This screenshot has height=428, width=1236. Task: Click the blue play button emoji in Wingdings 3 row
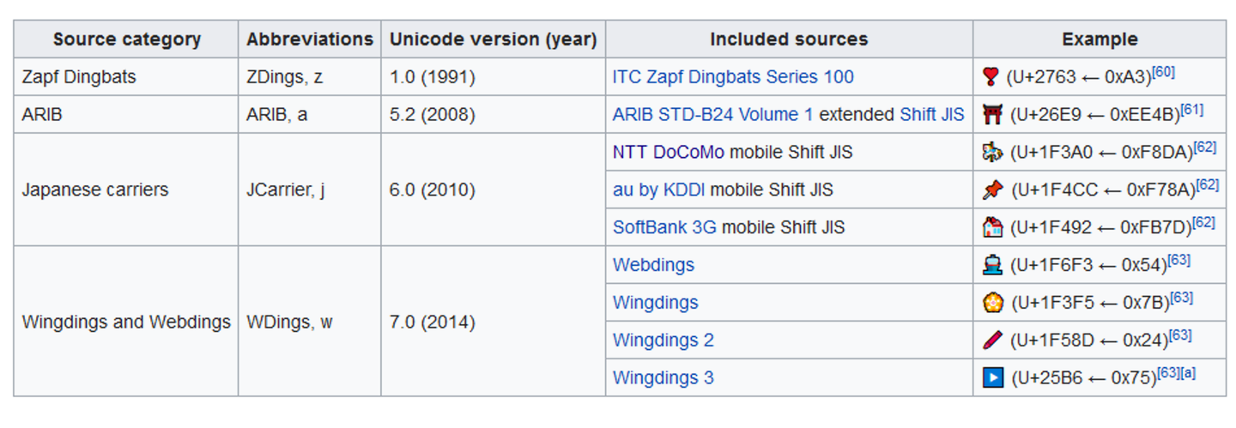pos(993,377)
